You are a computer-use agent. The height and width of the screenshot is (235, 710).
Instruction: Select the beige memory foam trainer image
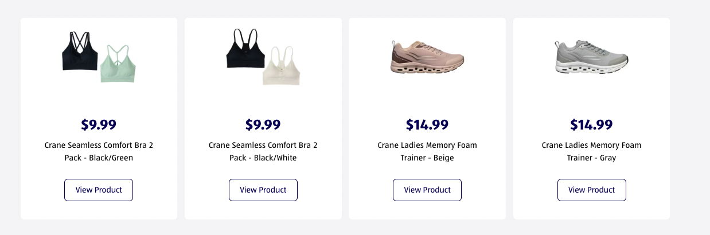[427, 57]
